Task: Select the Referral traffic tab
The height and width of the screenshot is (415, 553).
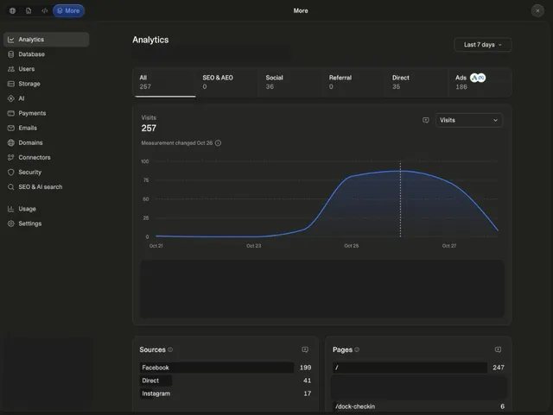Action: pos(353,83)
